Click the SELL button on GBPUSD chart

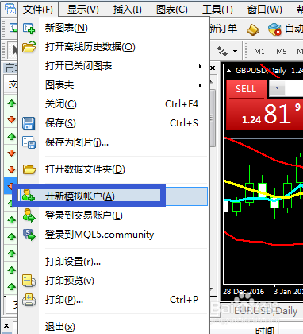(246, 88)
